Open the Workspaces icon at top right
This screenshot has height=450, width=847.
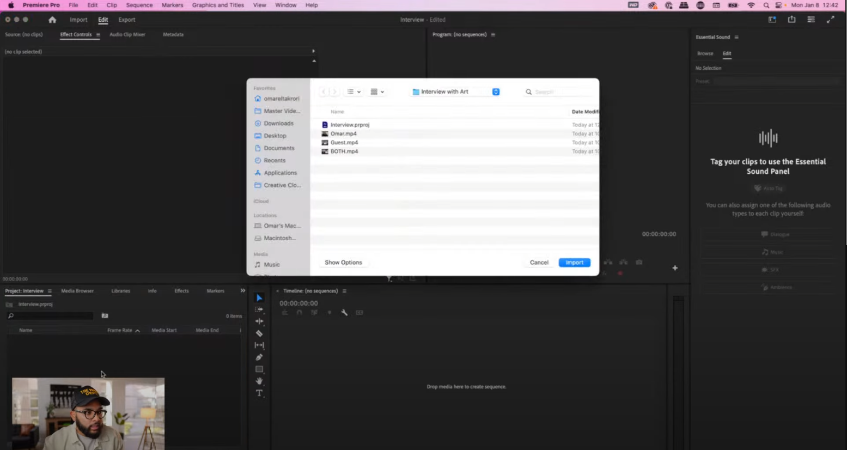[772, 20]
